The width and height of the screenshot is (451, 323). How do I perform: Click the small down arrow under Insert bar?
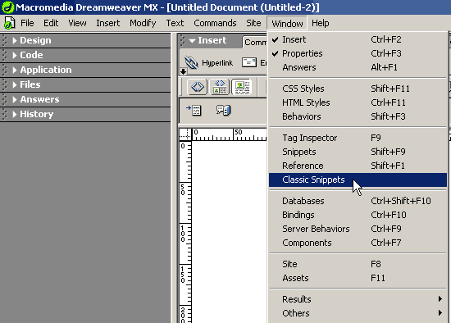183,71
